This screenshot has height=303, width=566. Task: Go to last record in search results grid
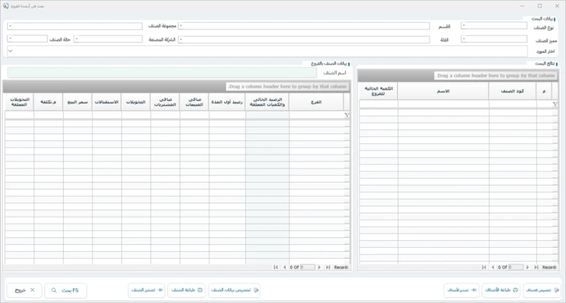[x=537, y=267]
